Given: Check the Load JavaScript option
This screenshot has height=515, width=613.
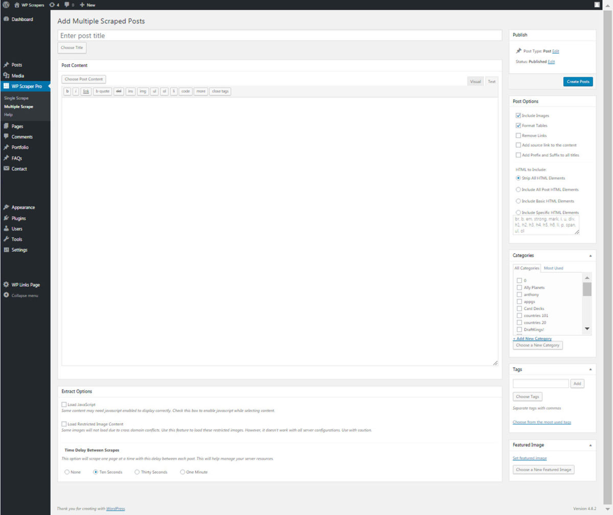Looking at the screenshot, I should (x=64, y=404).
